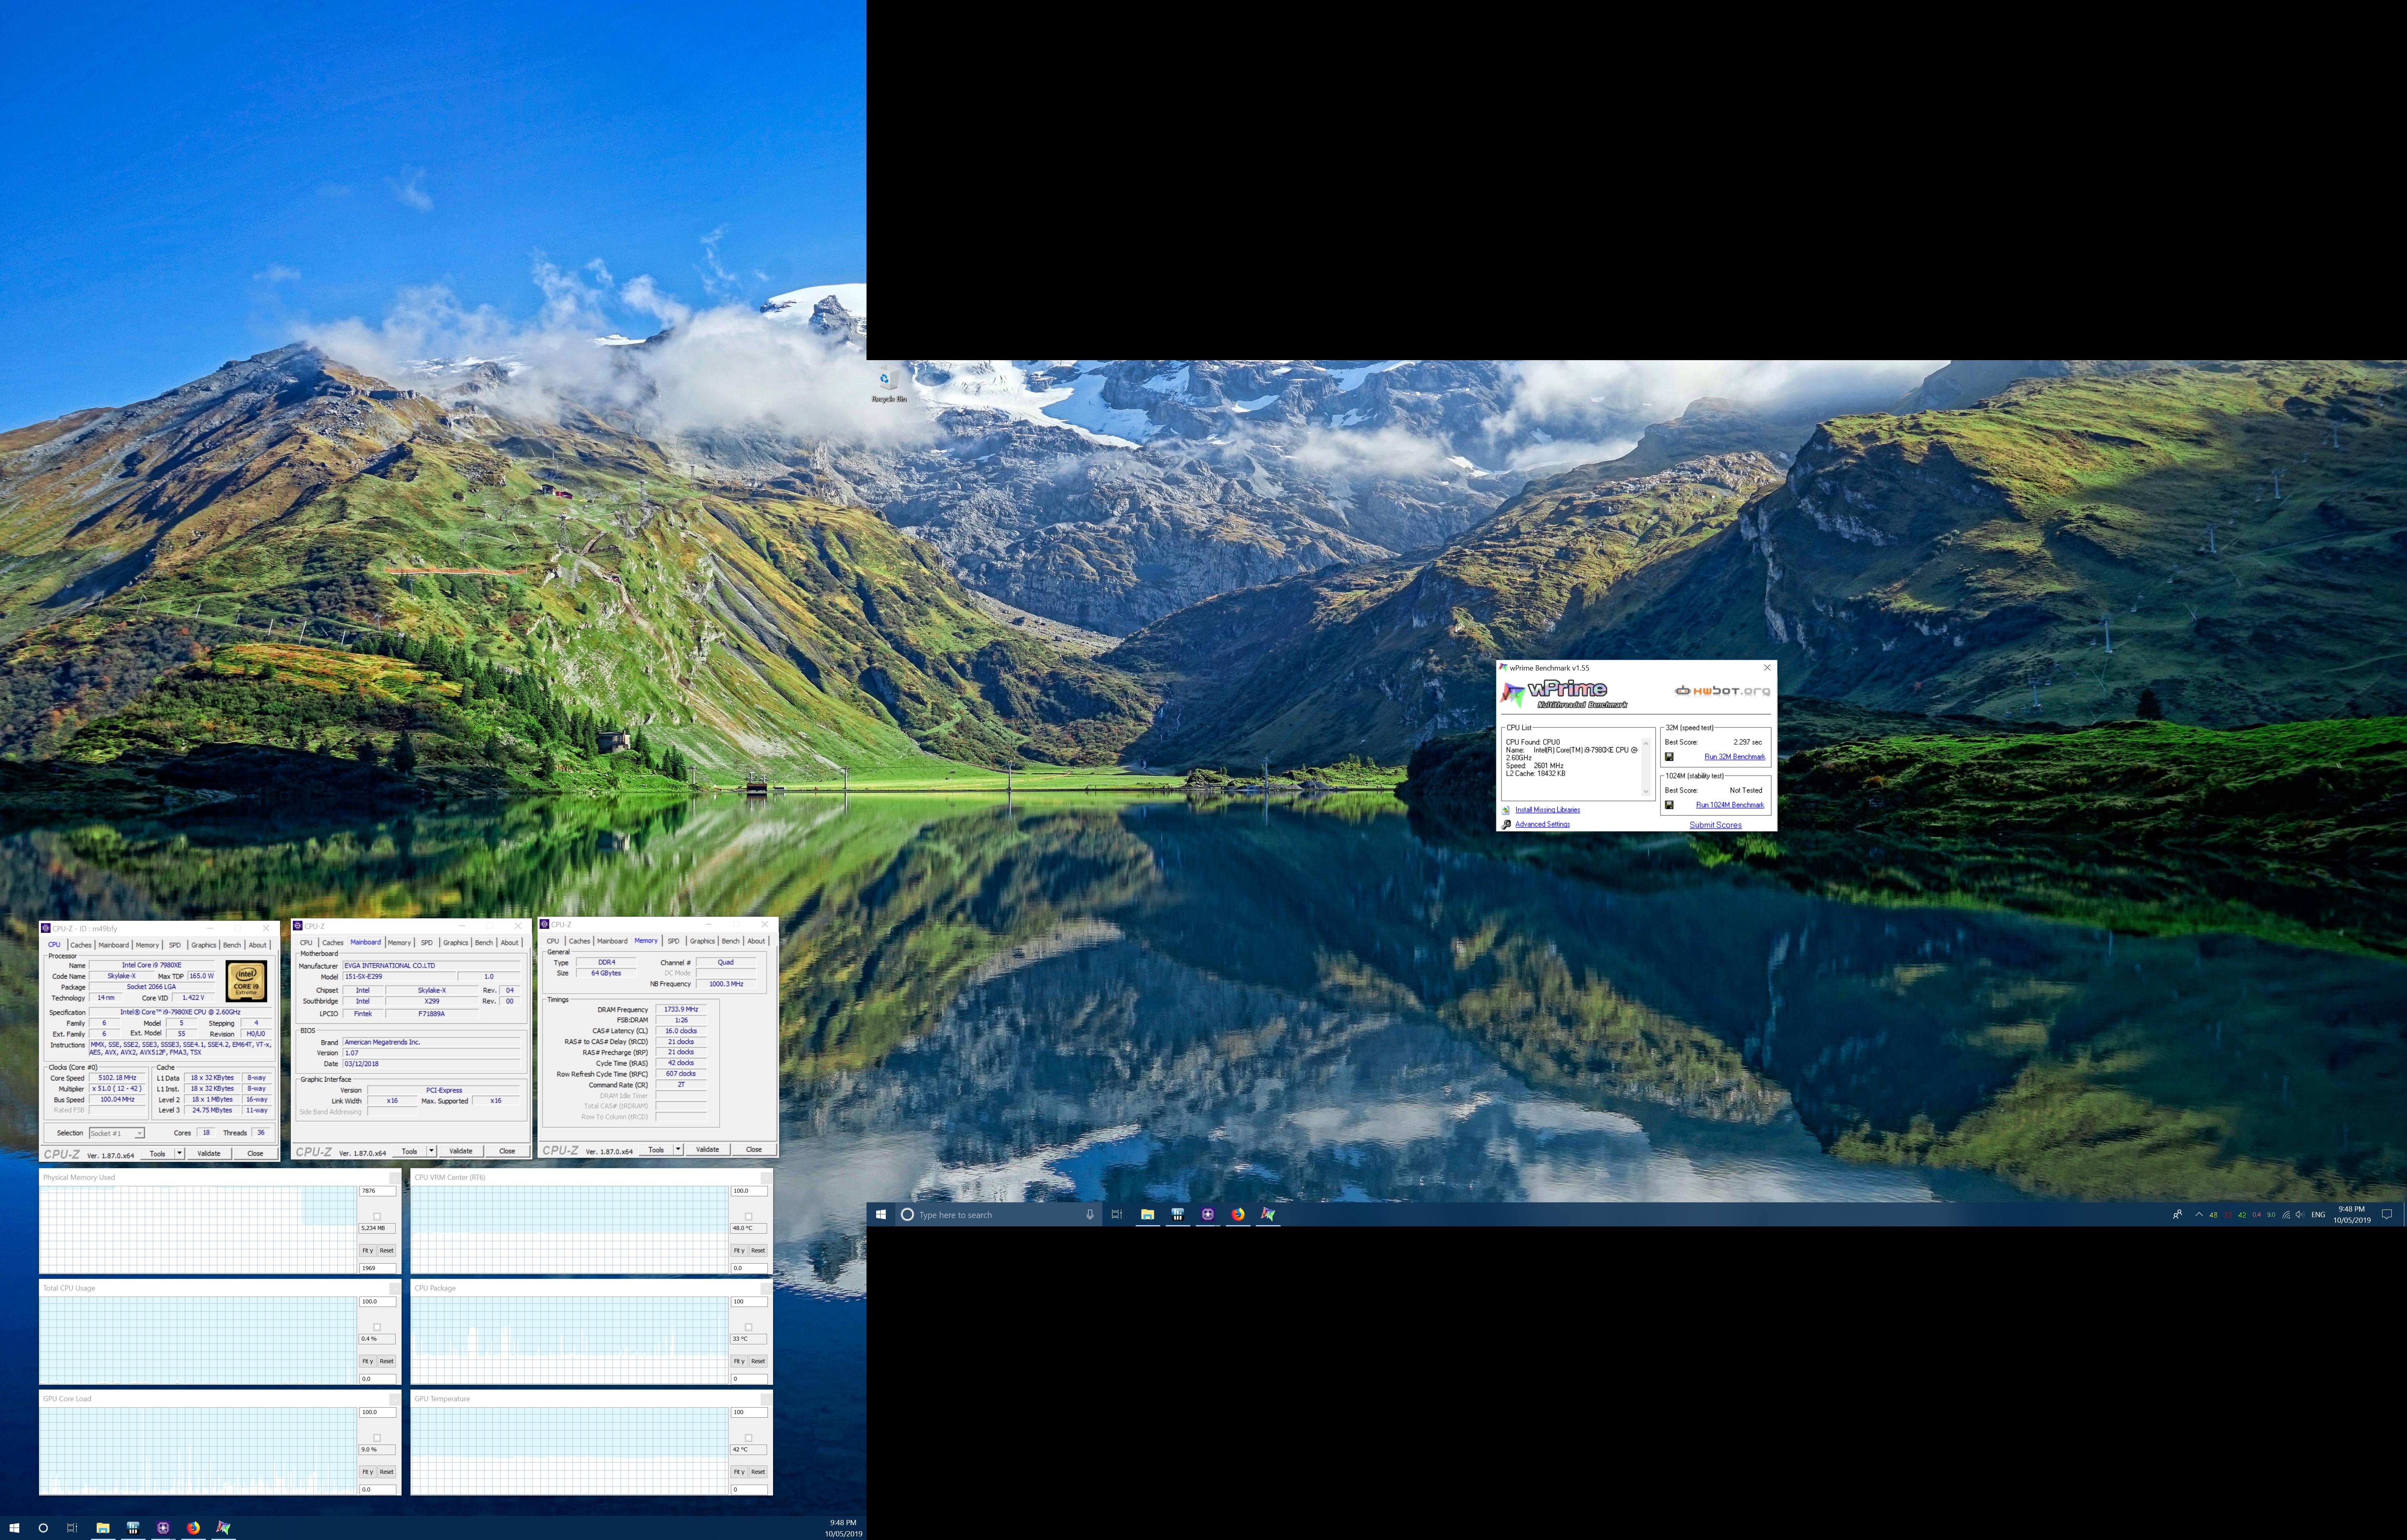Open the Start menu on the right monitor taskbar
Viewport: 2407px width, 1540px height.
pyautogui.click(x=881, y=1214)
